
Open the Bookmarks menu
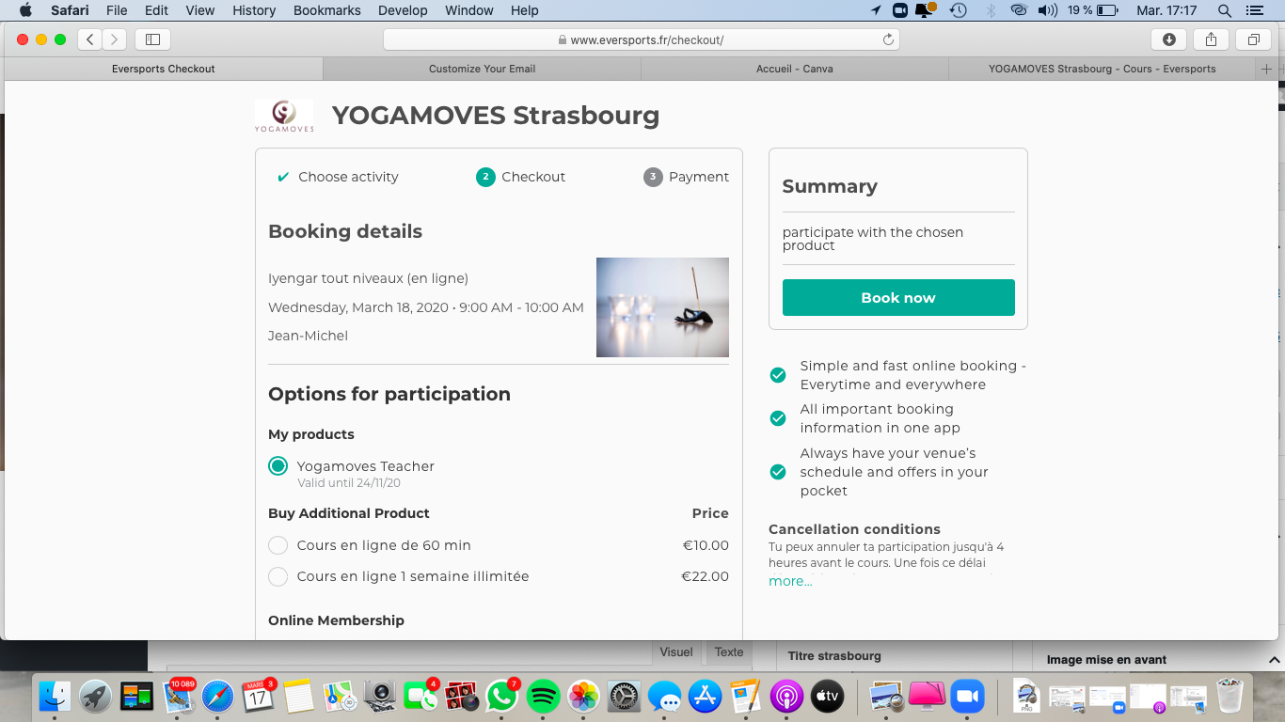326,10
